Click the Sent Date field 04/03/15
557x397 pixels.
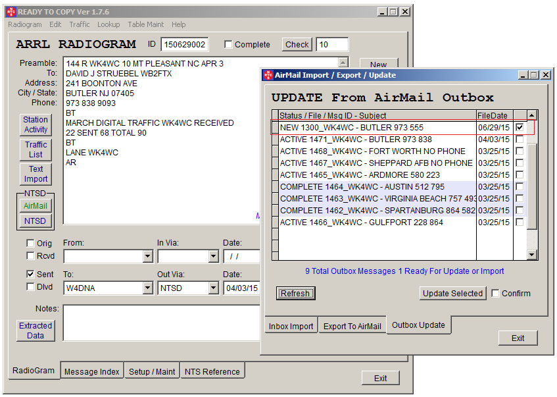[242, 288]
